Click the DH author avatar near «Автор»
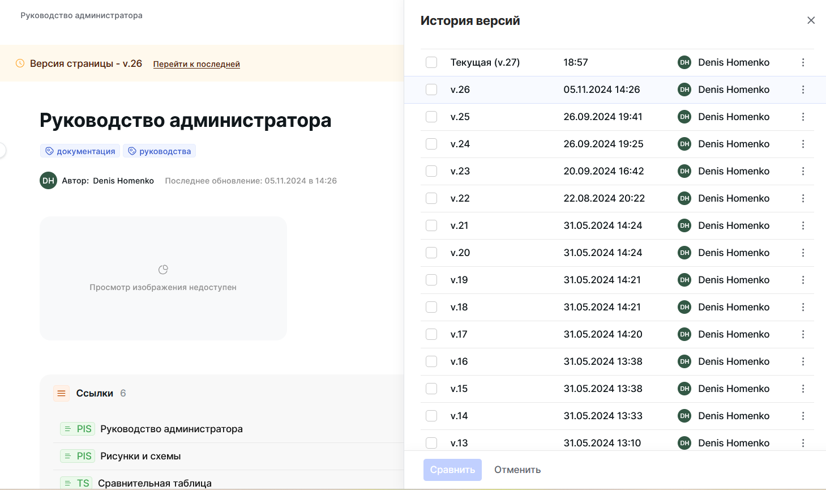Image resolution: width=826 pixels, height=490 pixels. (x=48, y=180)
